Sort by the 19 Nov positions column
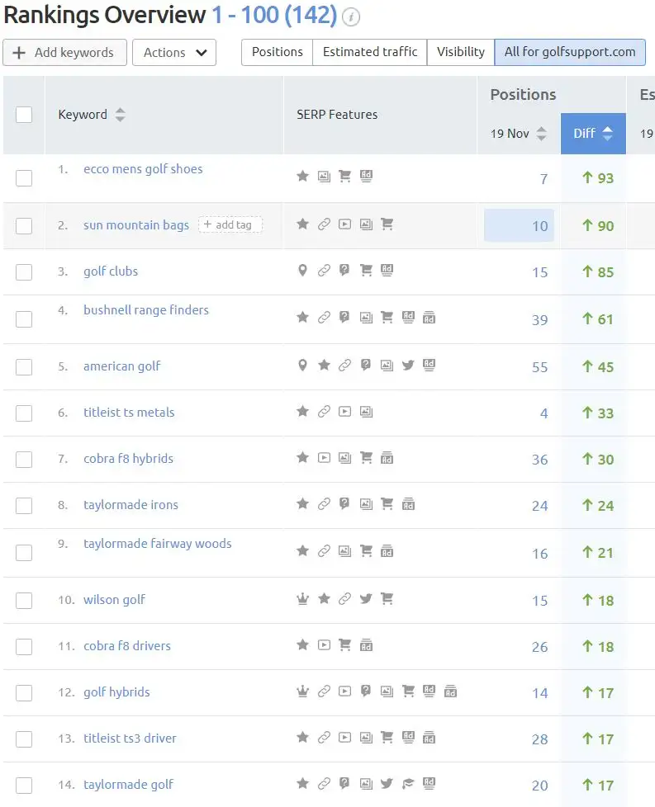Screen dimensions: 655x807 tap(541, 134)
